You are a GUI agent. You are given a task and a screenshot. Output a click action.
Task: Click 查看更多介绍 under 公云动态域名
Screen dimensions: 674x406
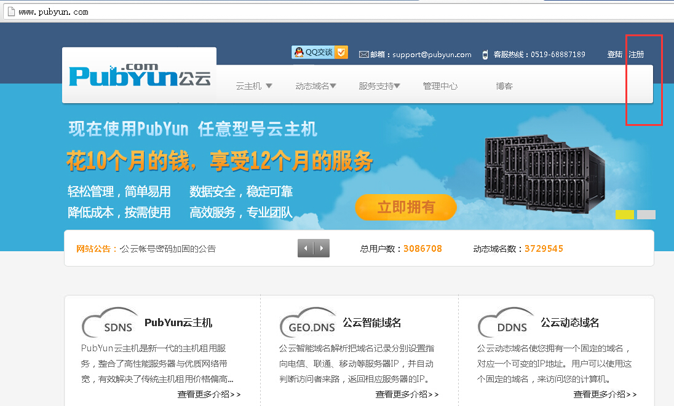click(605, 394)
